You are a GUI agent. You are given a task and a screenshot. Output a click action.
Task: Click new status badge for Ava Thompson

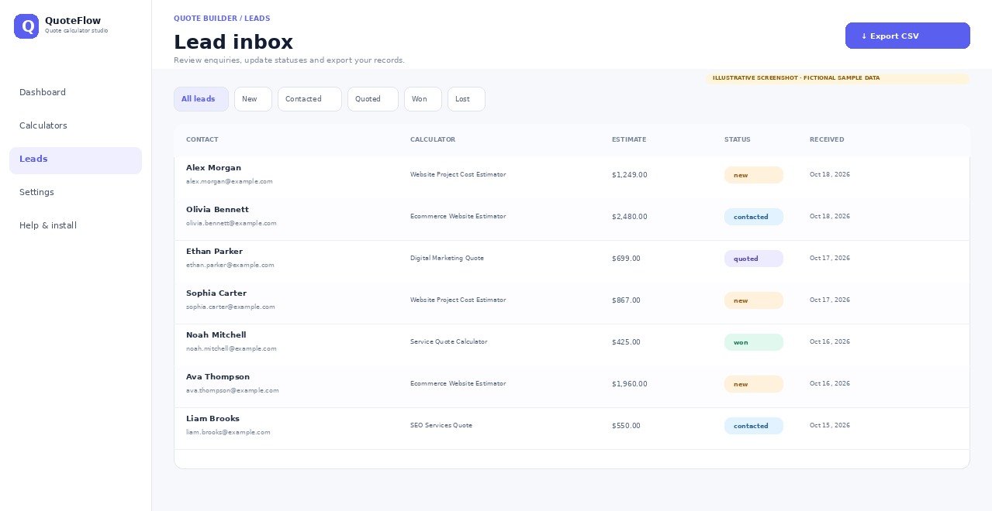click(x=754, y=384)
